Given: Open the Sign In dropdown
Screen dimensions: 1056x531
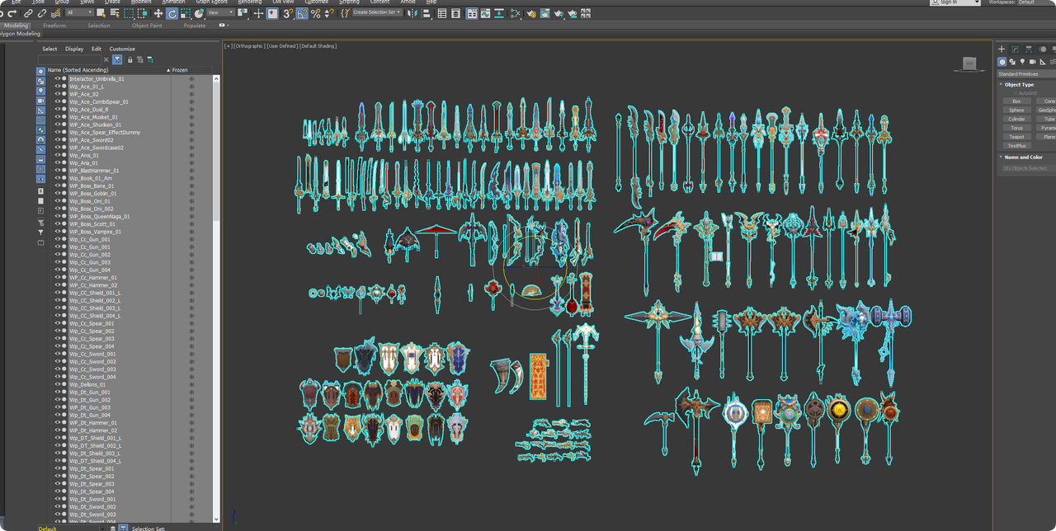Looking at the screenshot, I should tap(955, 2).
